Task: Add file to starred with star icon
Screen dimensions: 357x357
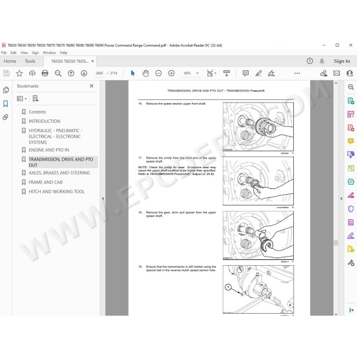Action: (19, 73)
